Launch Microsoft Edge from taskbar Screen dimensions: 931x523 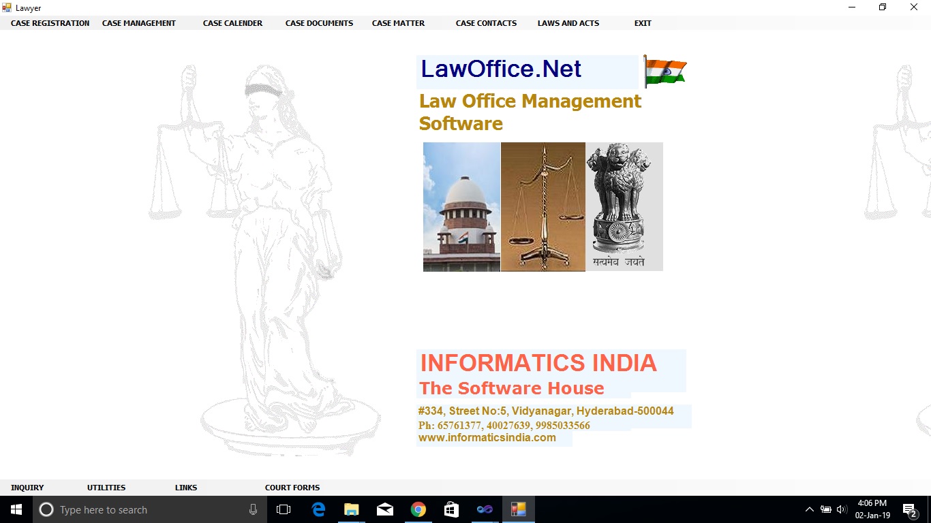tap(318, 509)
